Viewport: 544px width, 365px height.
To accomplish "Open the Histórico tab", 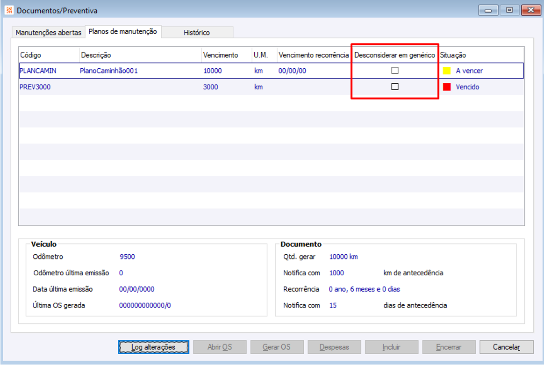I will [197, 33].
